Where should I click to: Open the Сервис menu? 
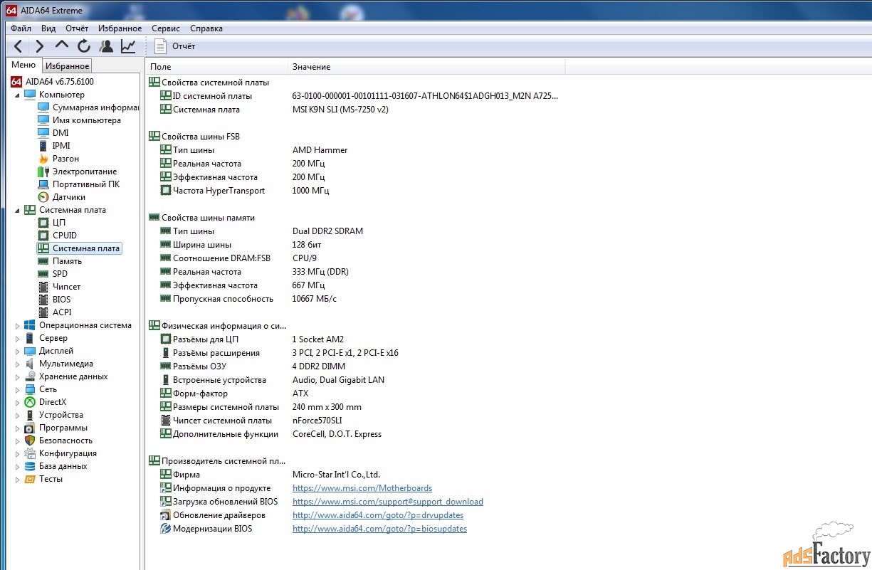coord(166,28)
